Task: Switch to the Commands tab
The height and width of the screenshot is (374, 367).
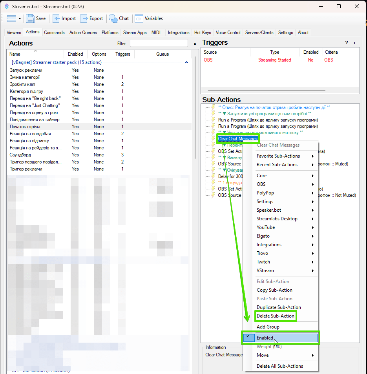Action: tap(54, 33)
